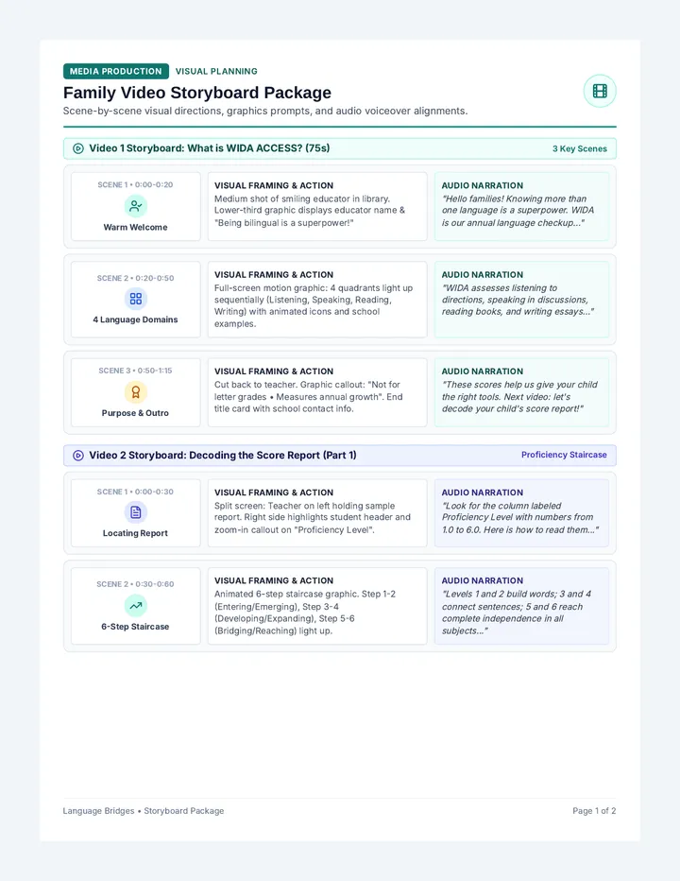This screenshot has height=881, width=680.
Task: Click the Page 1 of 2 footer text
Action: click(594, 811)
